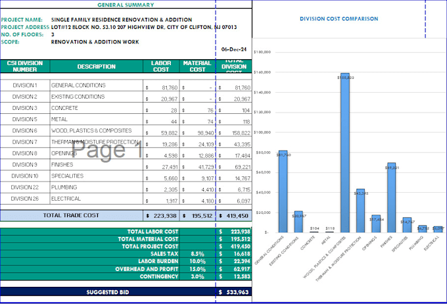Click the SALES TAX 8.5% percentage cell
The height and width of the screenshot is (304, 447).
pos(197,254)
